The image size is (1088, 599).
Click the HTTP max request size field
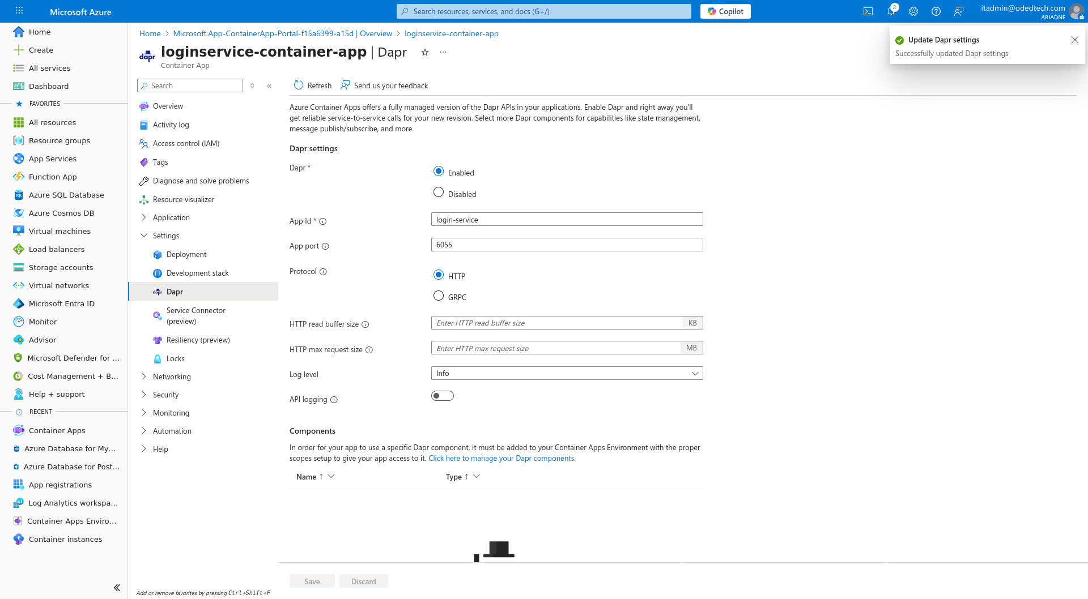555,348
